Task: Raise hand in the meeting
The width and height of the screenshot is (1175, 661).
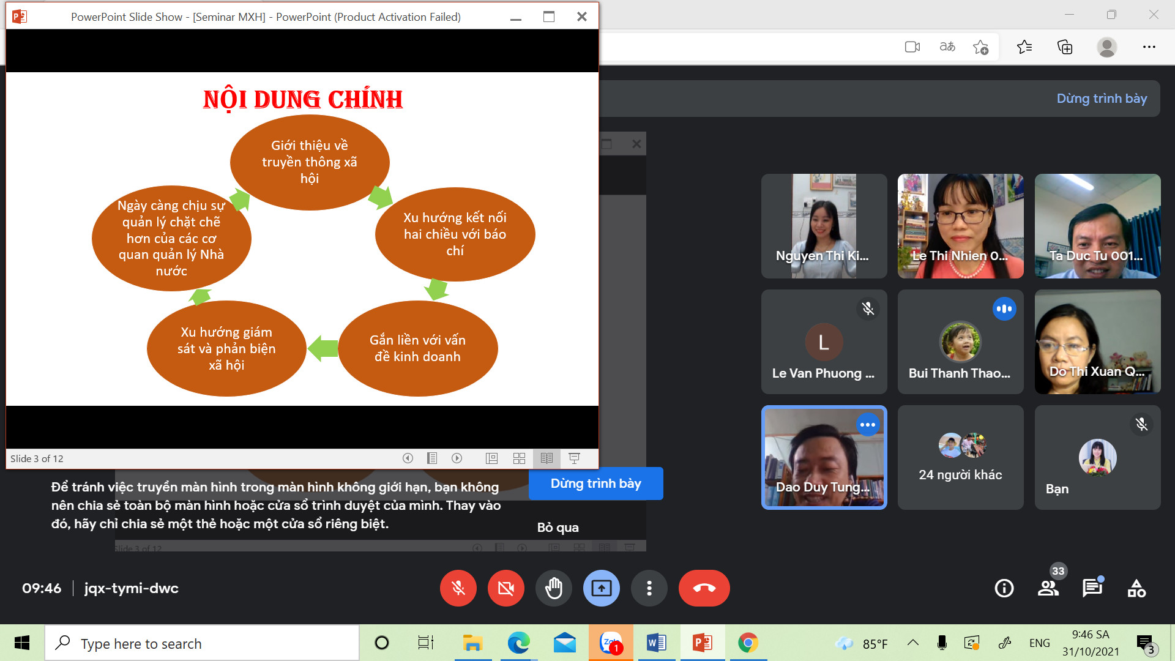Action: [x=553, y=588]
